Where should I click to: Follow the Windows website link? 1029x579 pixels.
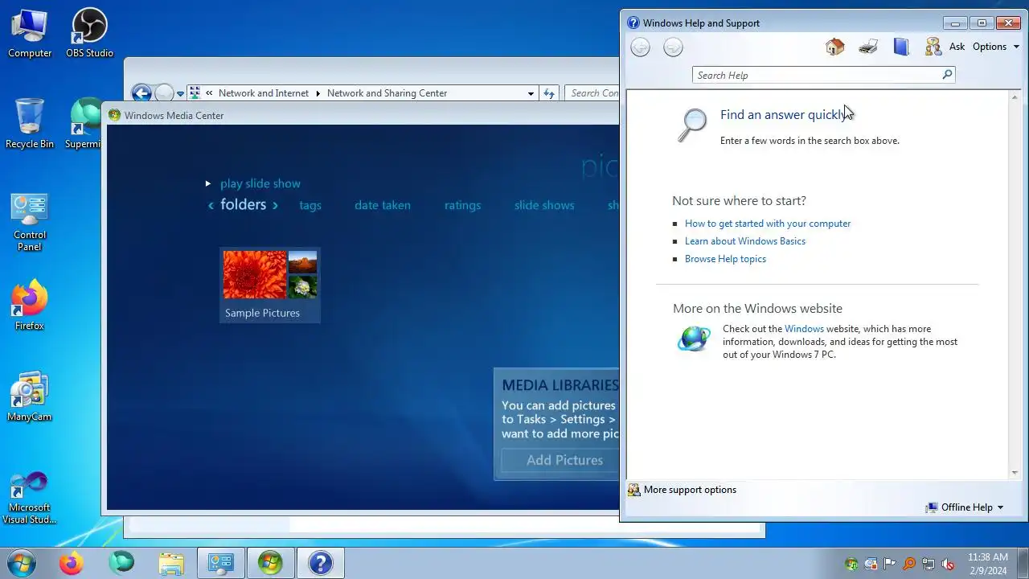click(x=804, y=329)
